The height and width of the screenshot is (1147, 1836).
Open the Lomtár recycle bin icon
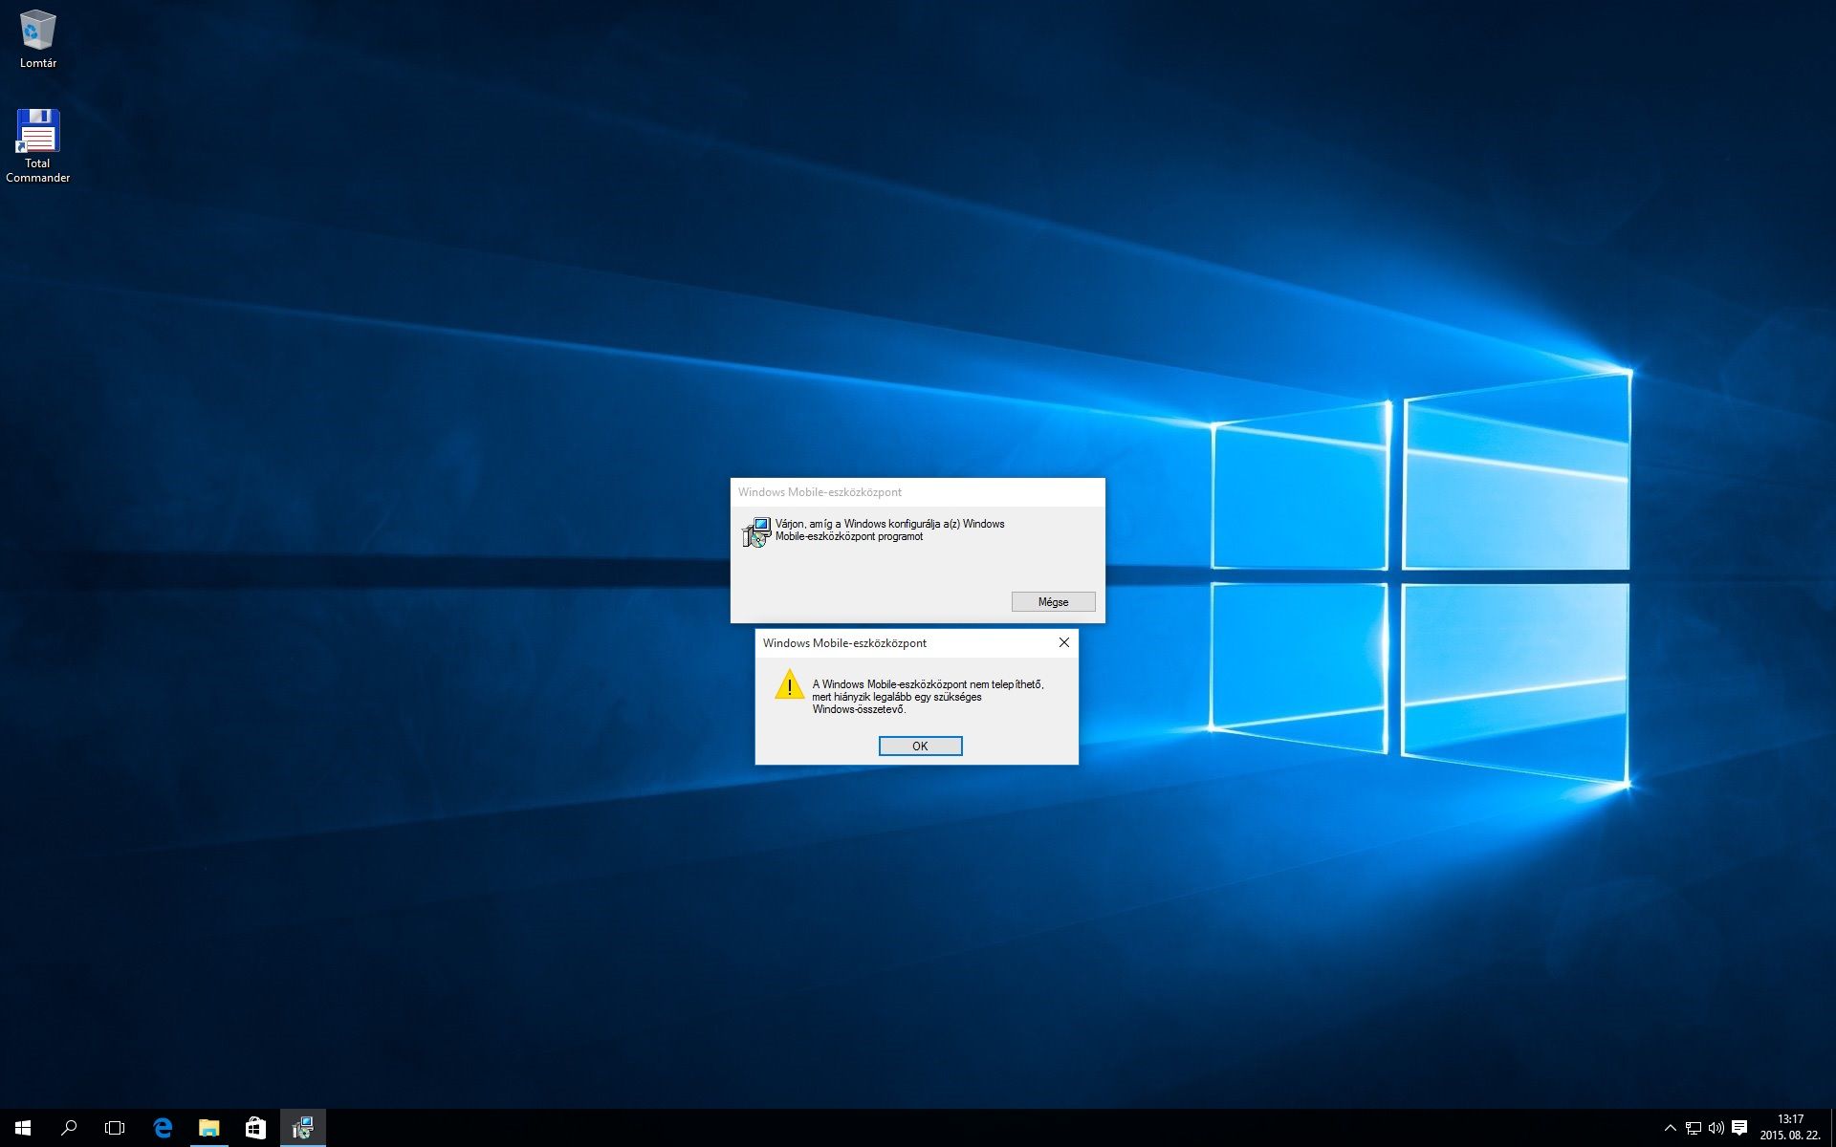pyautogui.click(x=37, y=38)
